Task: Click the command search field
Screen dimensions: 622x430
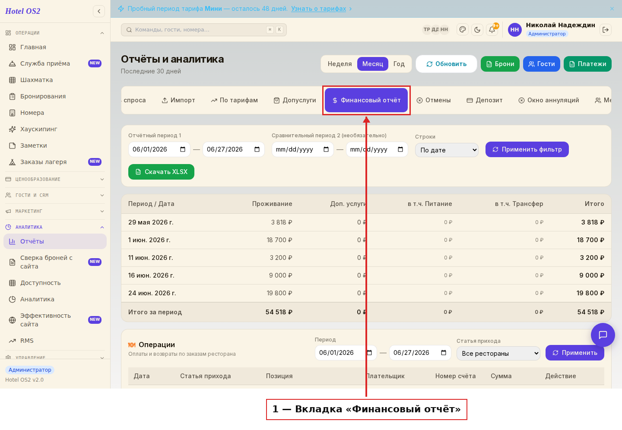Action: point(204,30)
